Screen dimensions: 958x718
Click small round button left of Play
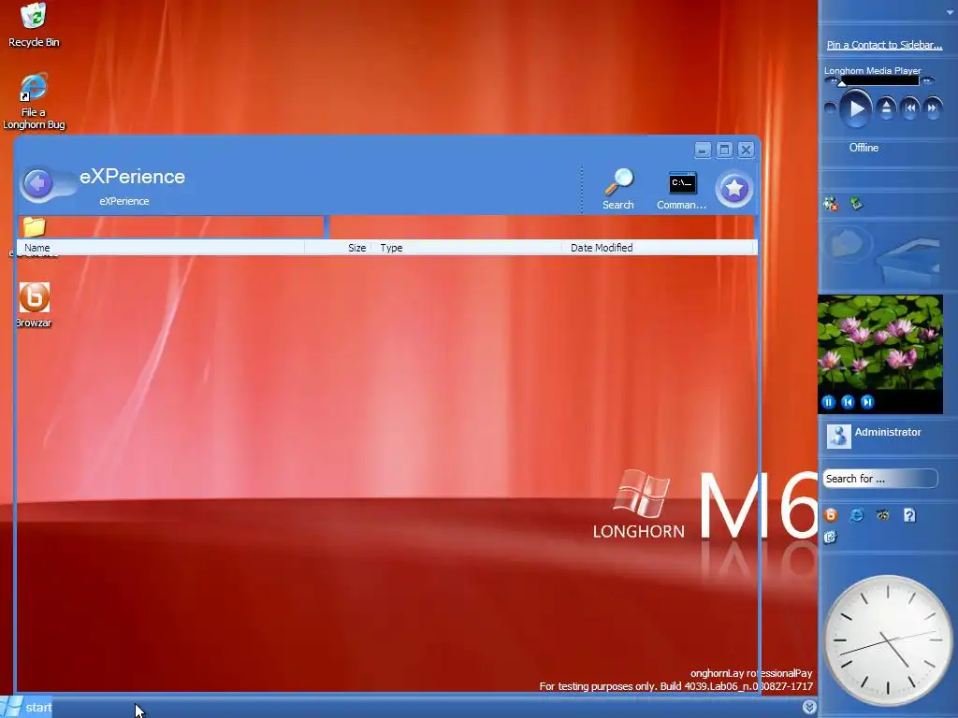point(831,108)
